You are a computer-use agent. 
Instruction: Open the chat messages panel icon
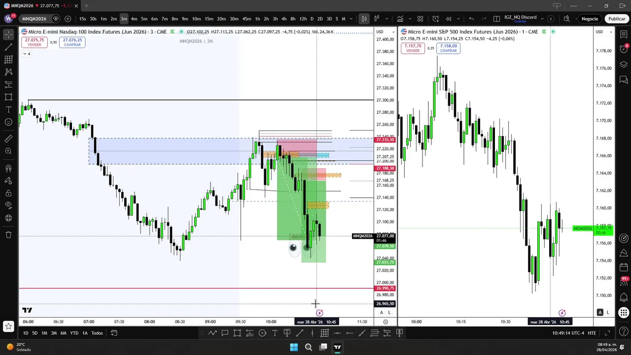[624, 79]
